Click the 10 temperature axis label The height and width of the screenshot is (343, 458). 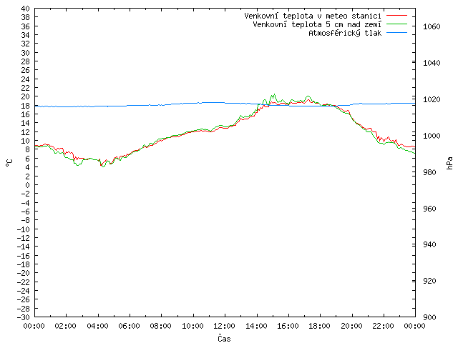point(26,141)
